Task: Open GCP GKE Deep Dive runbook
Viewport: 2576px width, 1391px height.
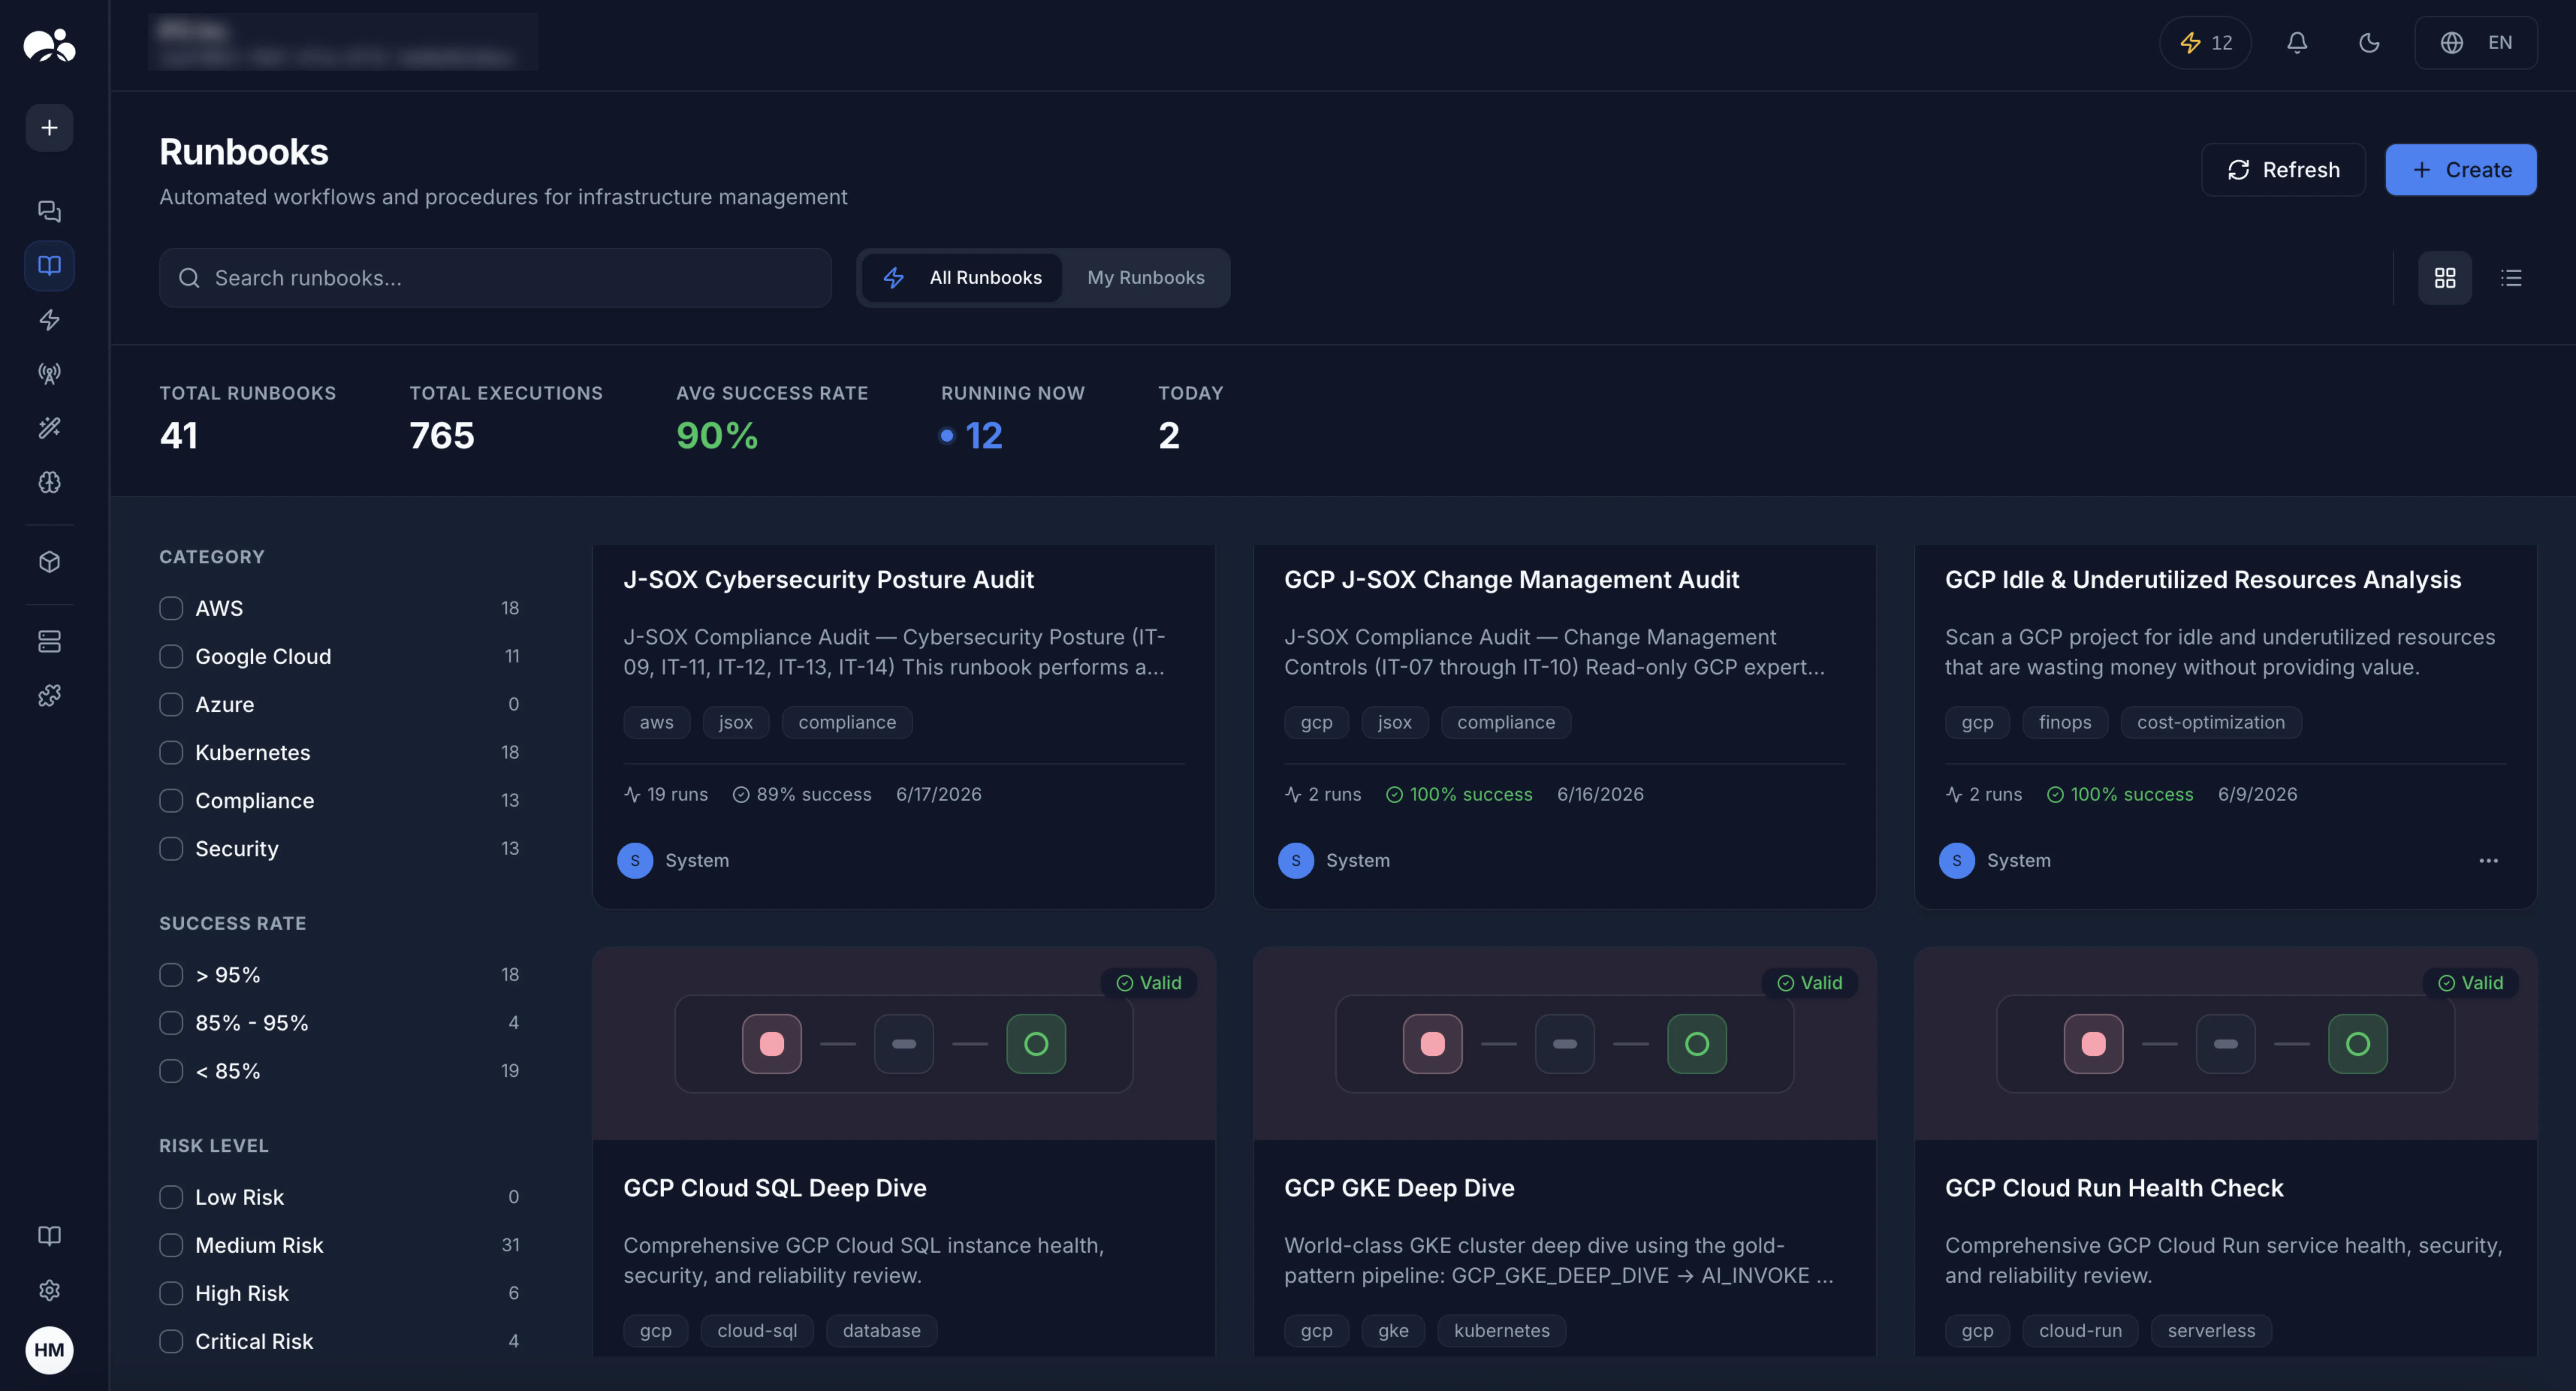Action: (1399, 1188)
